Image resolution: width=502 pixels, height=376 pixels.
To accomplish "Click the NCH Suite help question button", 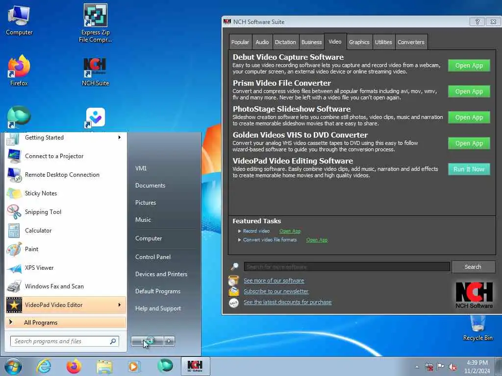I will pyautogui.click(x=477, y=22).
